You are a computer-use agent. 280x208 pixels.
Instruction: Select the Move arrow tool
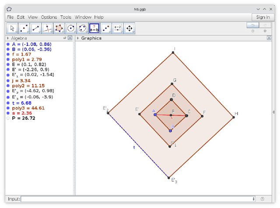[13, 28]
